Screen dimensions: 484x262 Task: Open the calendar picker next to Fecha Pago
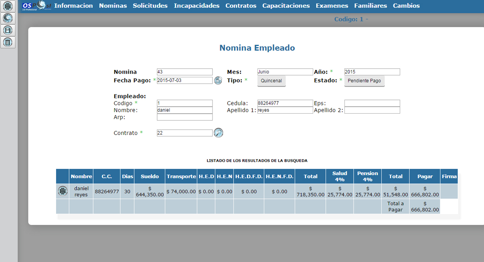click(x=218, y=81)
